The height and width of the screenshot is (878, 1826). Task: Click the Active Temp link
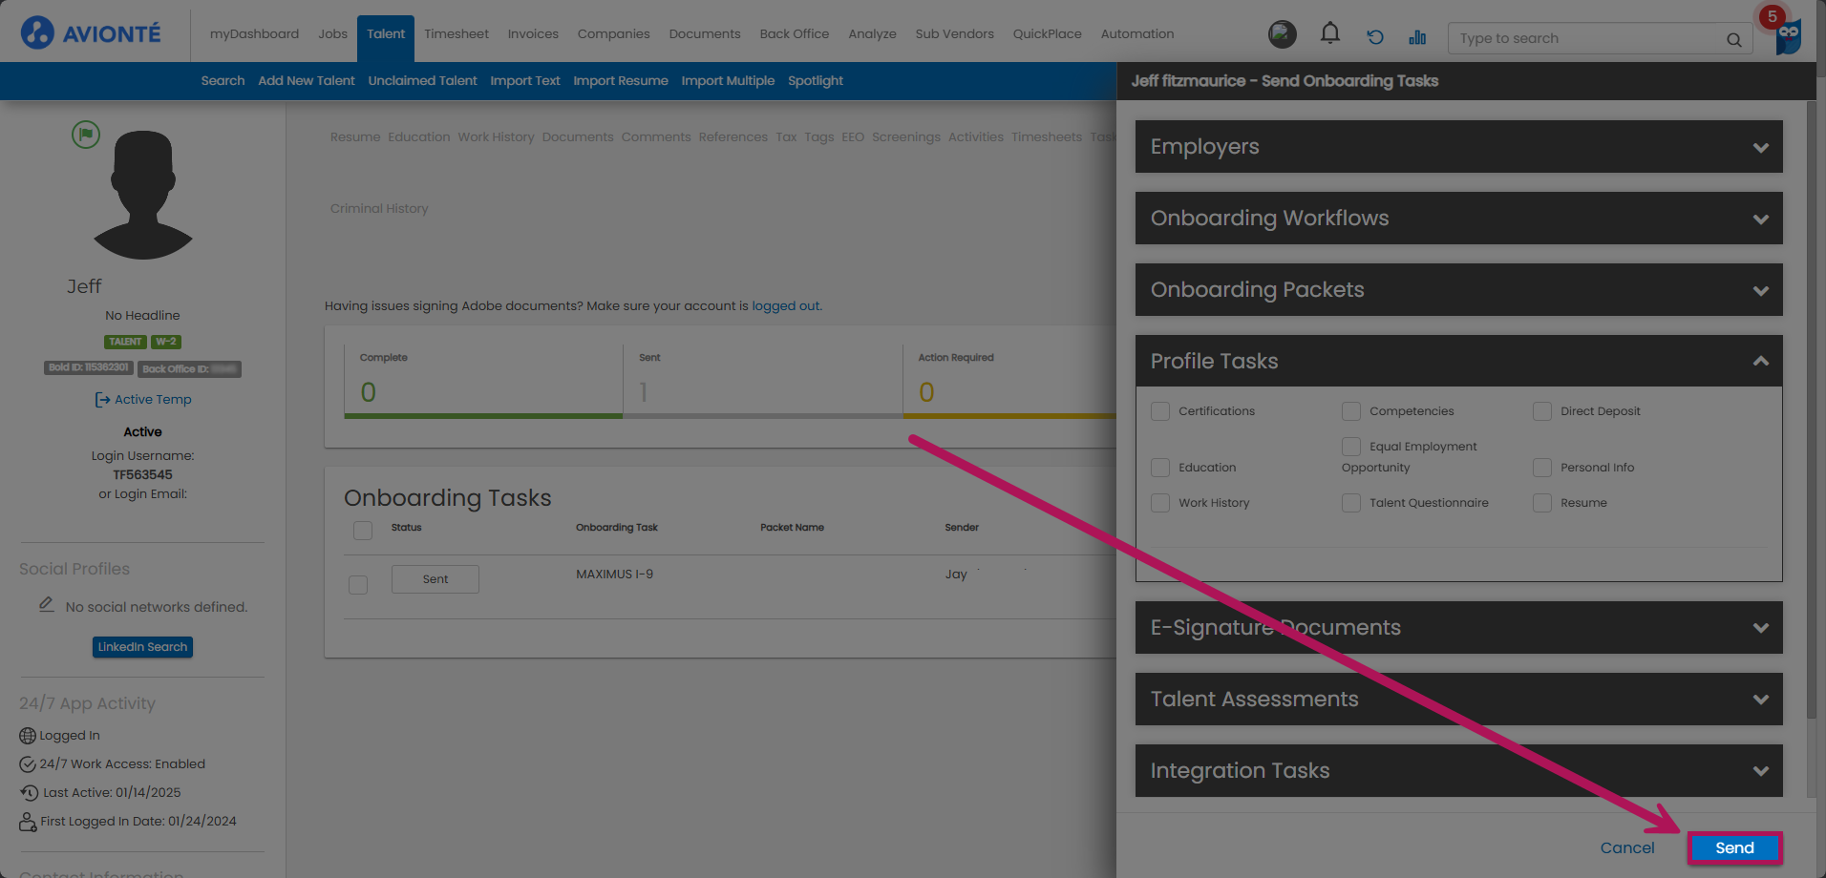pos(153,400)
